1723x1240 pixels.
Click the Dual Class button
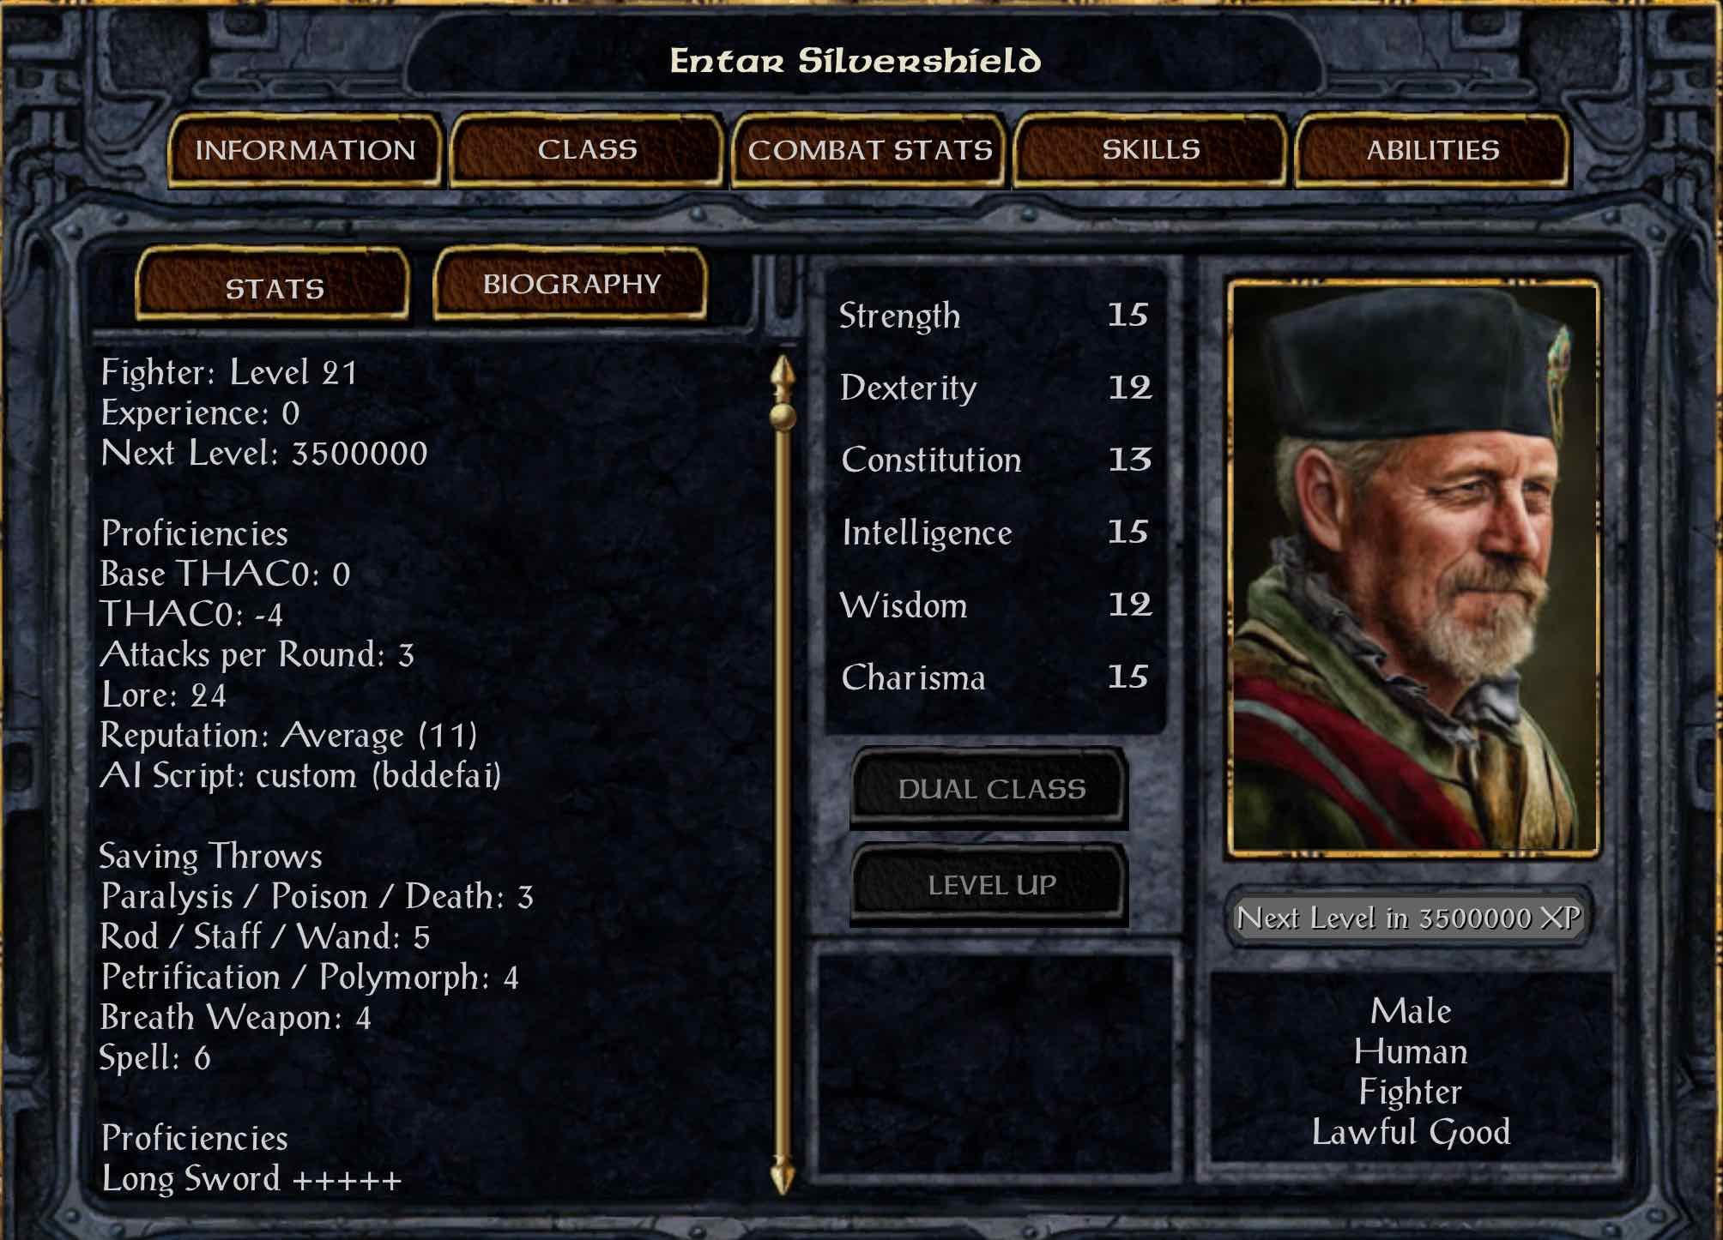coord(989,788)
